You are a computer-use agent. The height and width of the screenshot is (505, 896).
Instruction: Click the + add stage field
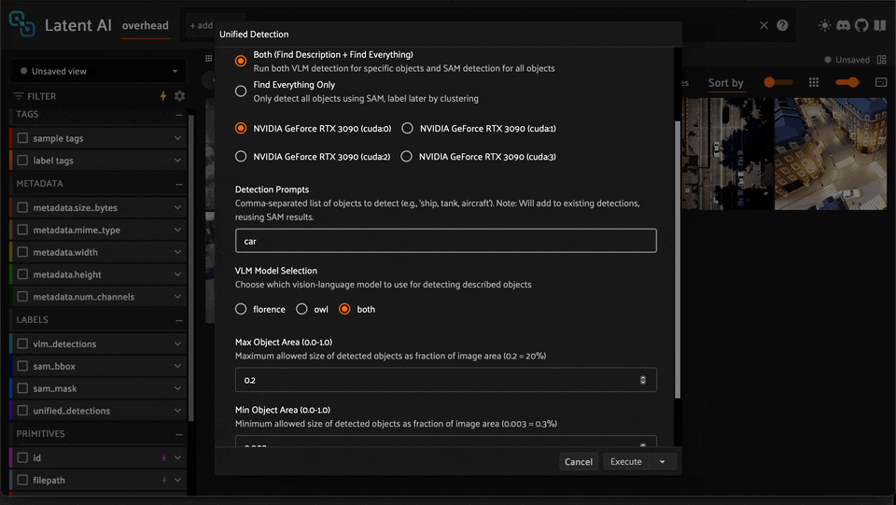(202, 26)
